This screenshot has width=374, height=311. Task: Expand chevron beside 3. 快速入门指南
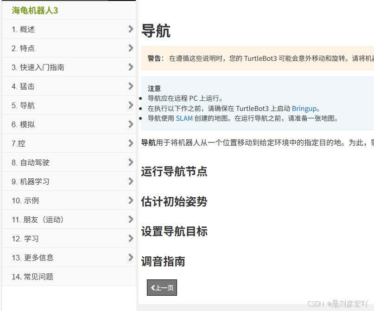[x=131, y=67]
